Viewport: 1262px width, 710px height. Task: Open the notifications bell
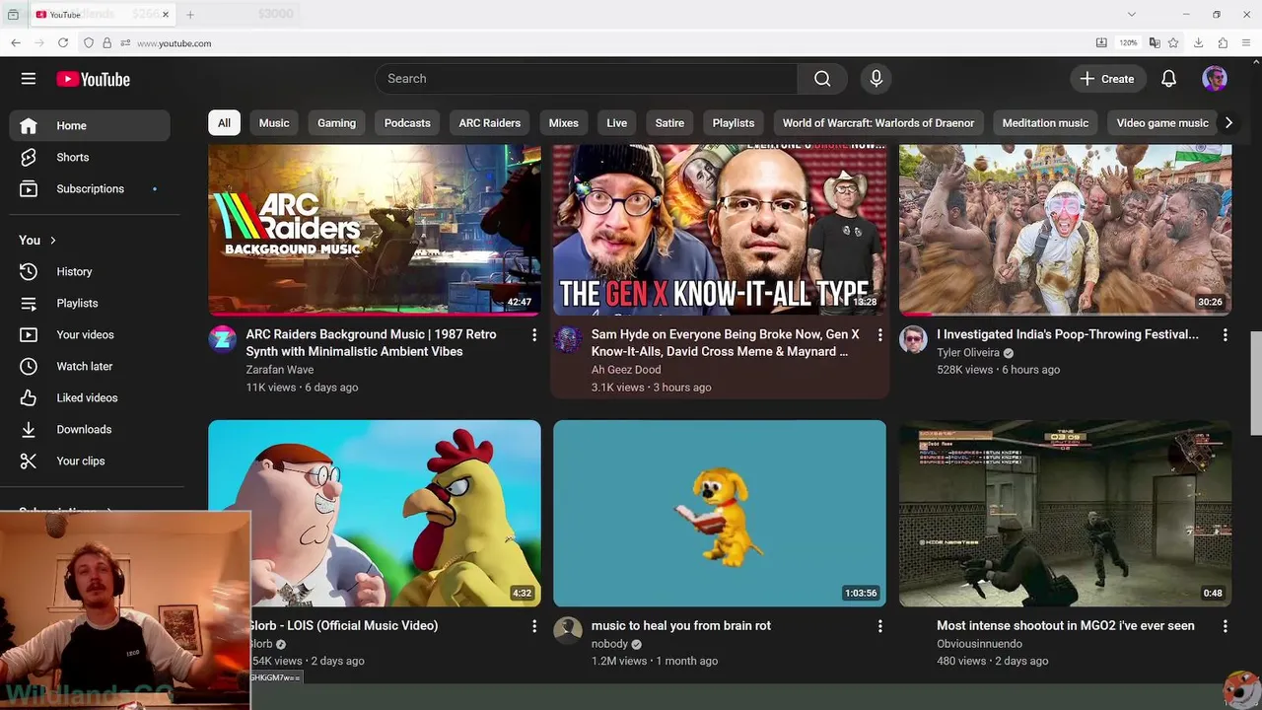[1168, 79]
